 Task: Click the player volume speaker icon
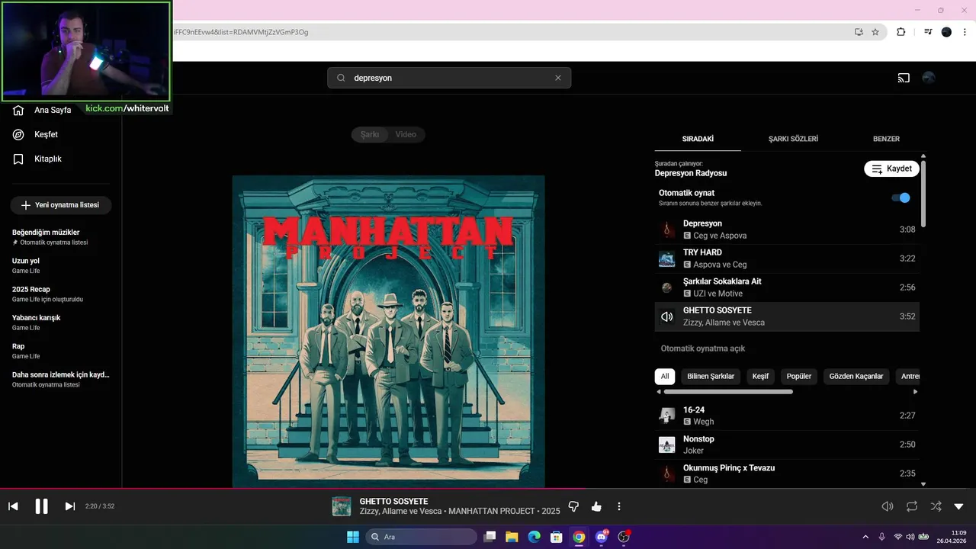(888, 506)
